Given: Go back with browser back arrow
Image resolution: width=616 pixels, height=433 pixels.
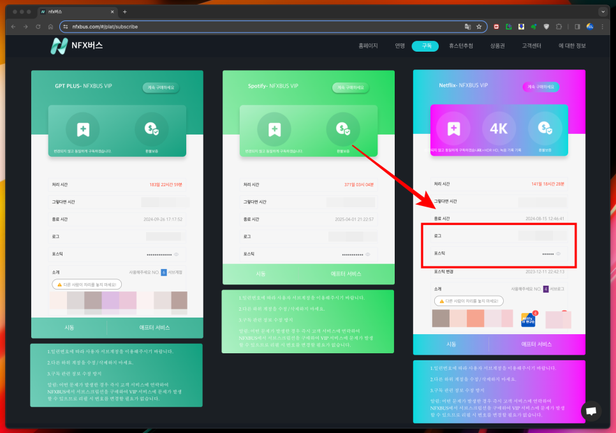Looking at the screenshot, I should (13, 27).
